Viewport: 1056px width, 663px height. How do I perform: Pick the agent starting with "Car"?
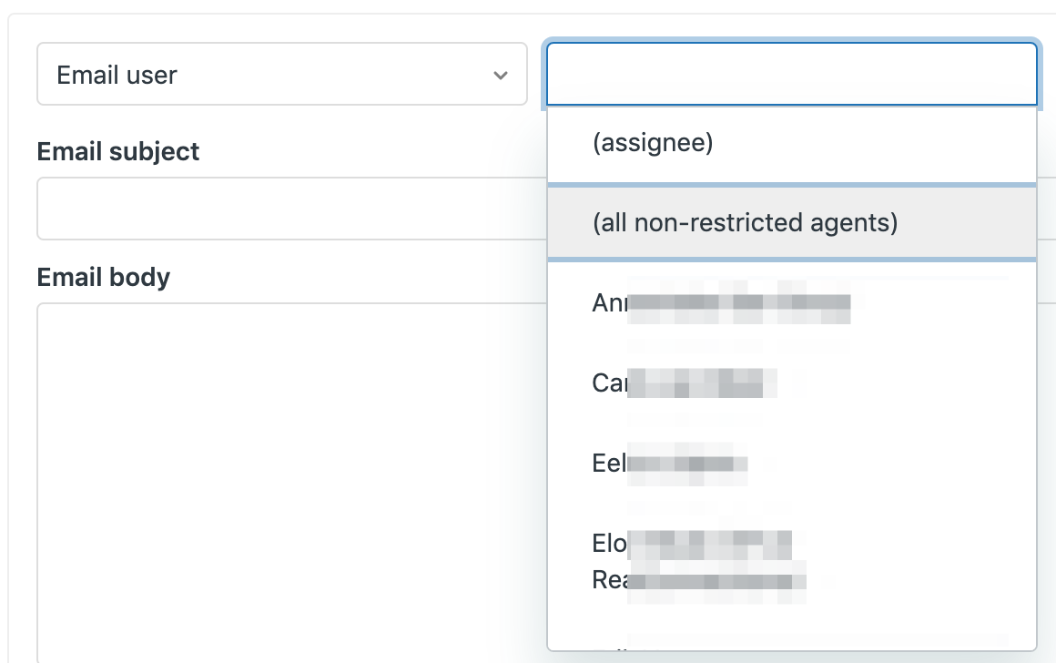[684, 382]
